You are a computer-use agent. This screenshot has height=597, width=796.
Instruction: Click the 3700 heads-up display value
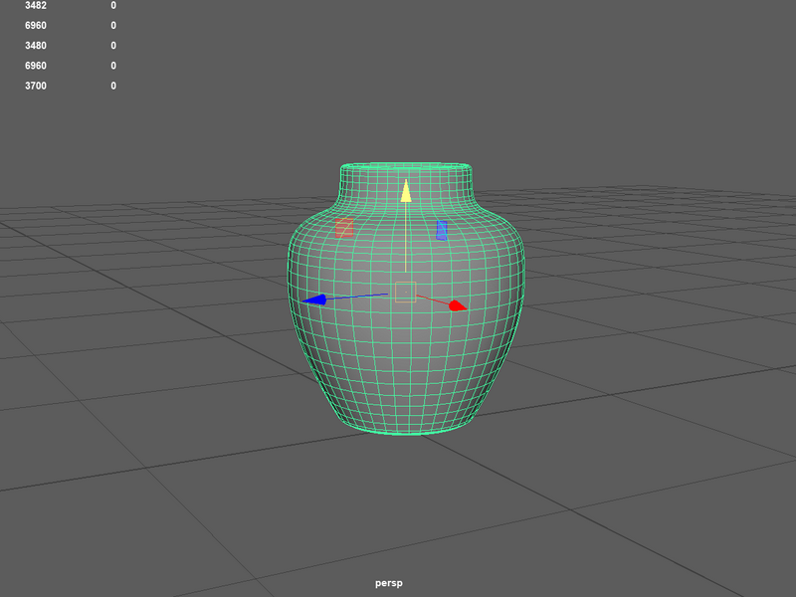[x=36, y=86]
